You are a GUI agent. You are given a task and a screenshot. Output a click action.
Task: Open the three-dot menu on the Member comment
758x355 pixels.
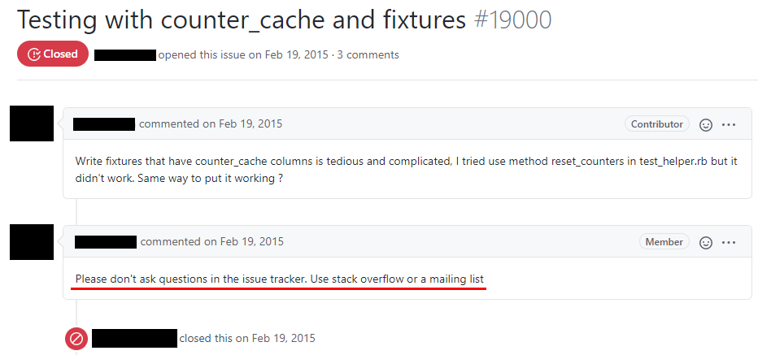[729, 242]
